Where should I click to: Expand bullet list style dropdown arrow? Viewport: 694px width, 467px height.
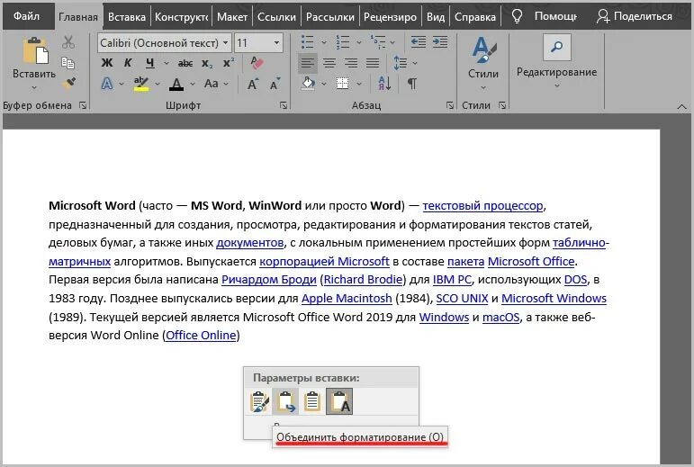(x=323, y=42)
